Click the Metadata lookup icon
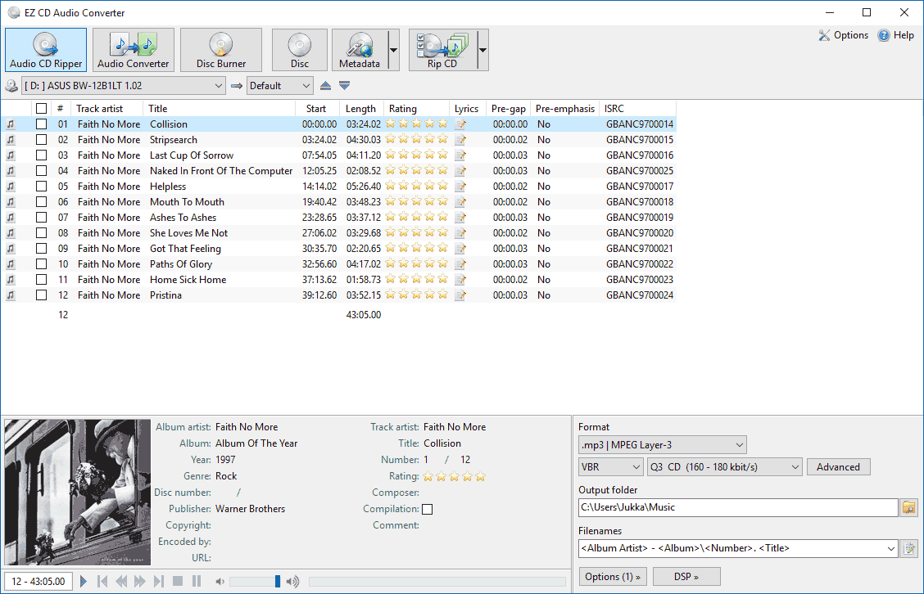The height and width of the screenshot is (594, 924). pos(359,50)
